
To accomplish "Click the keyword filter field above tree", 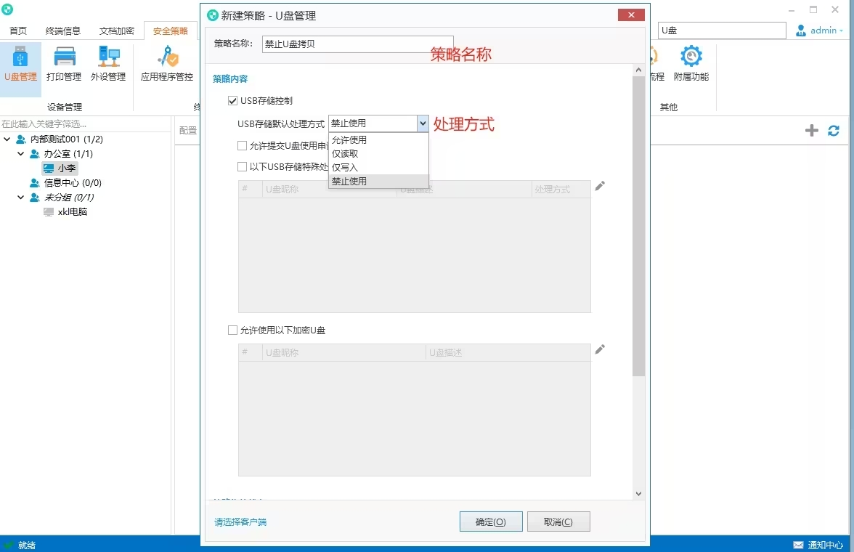I will pos(86,123).
